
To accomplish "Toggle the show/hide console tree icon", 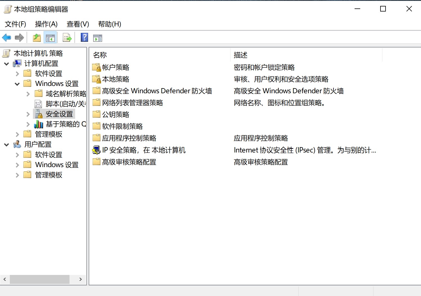I will (x=50, y=37).
